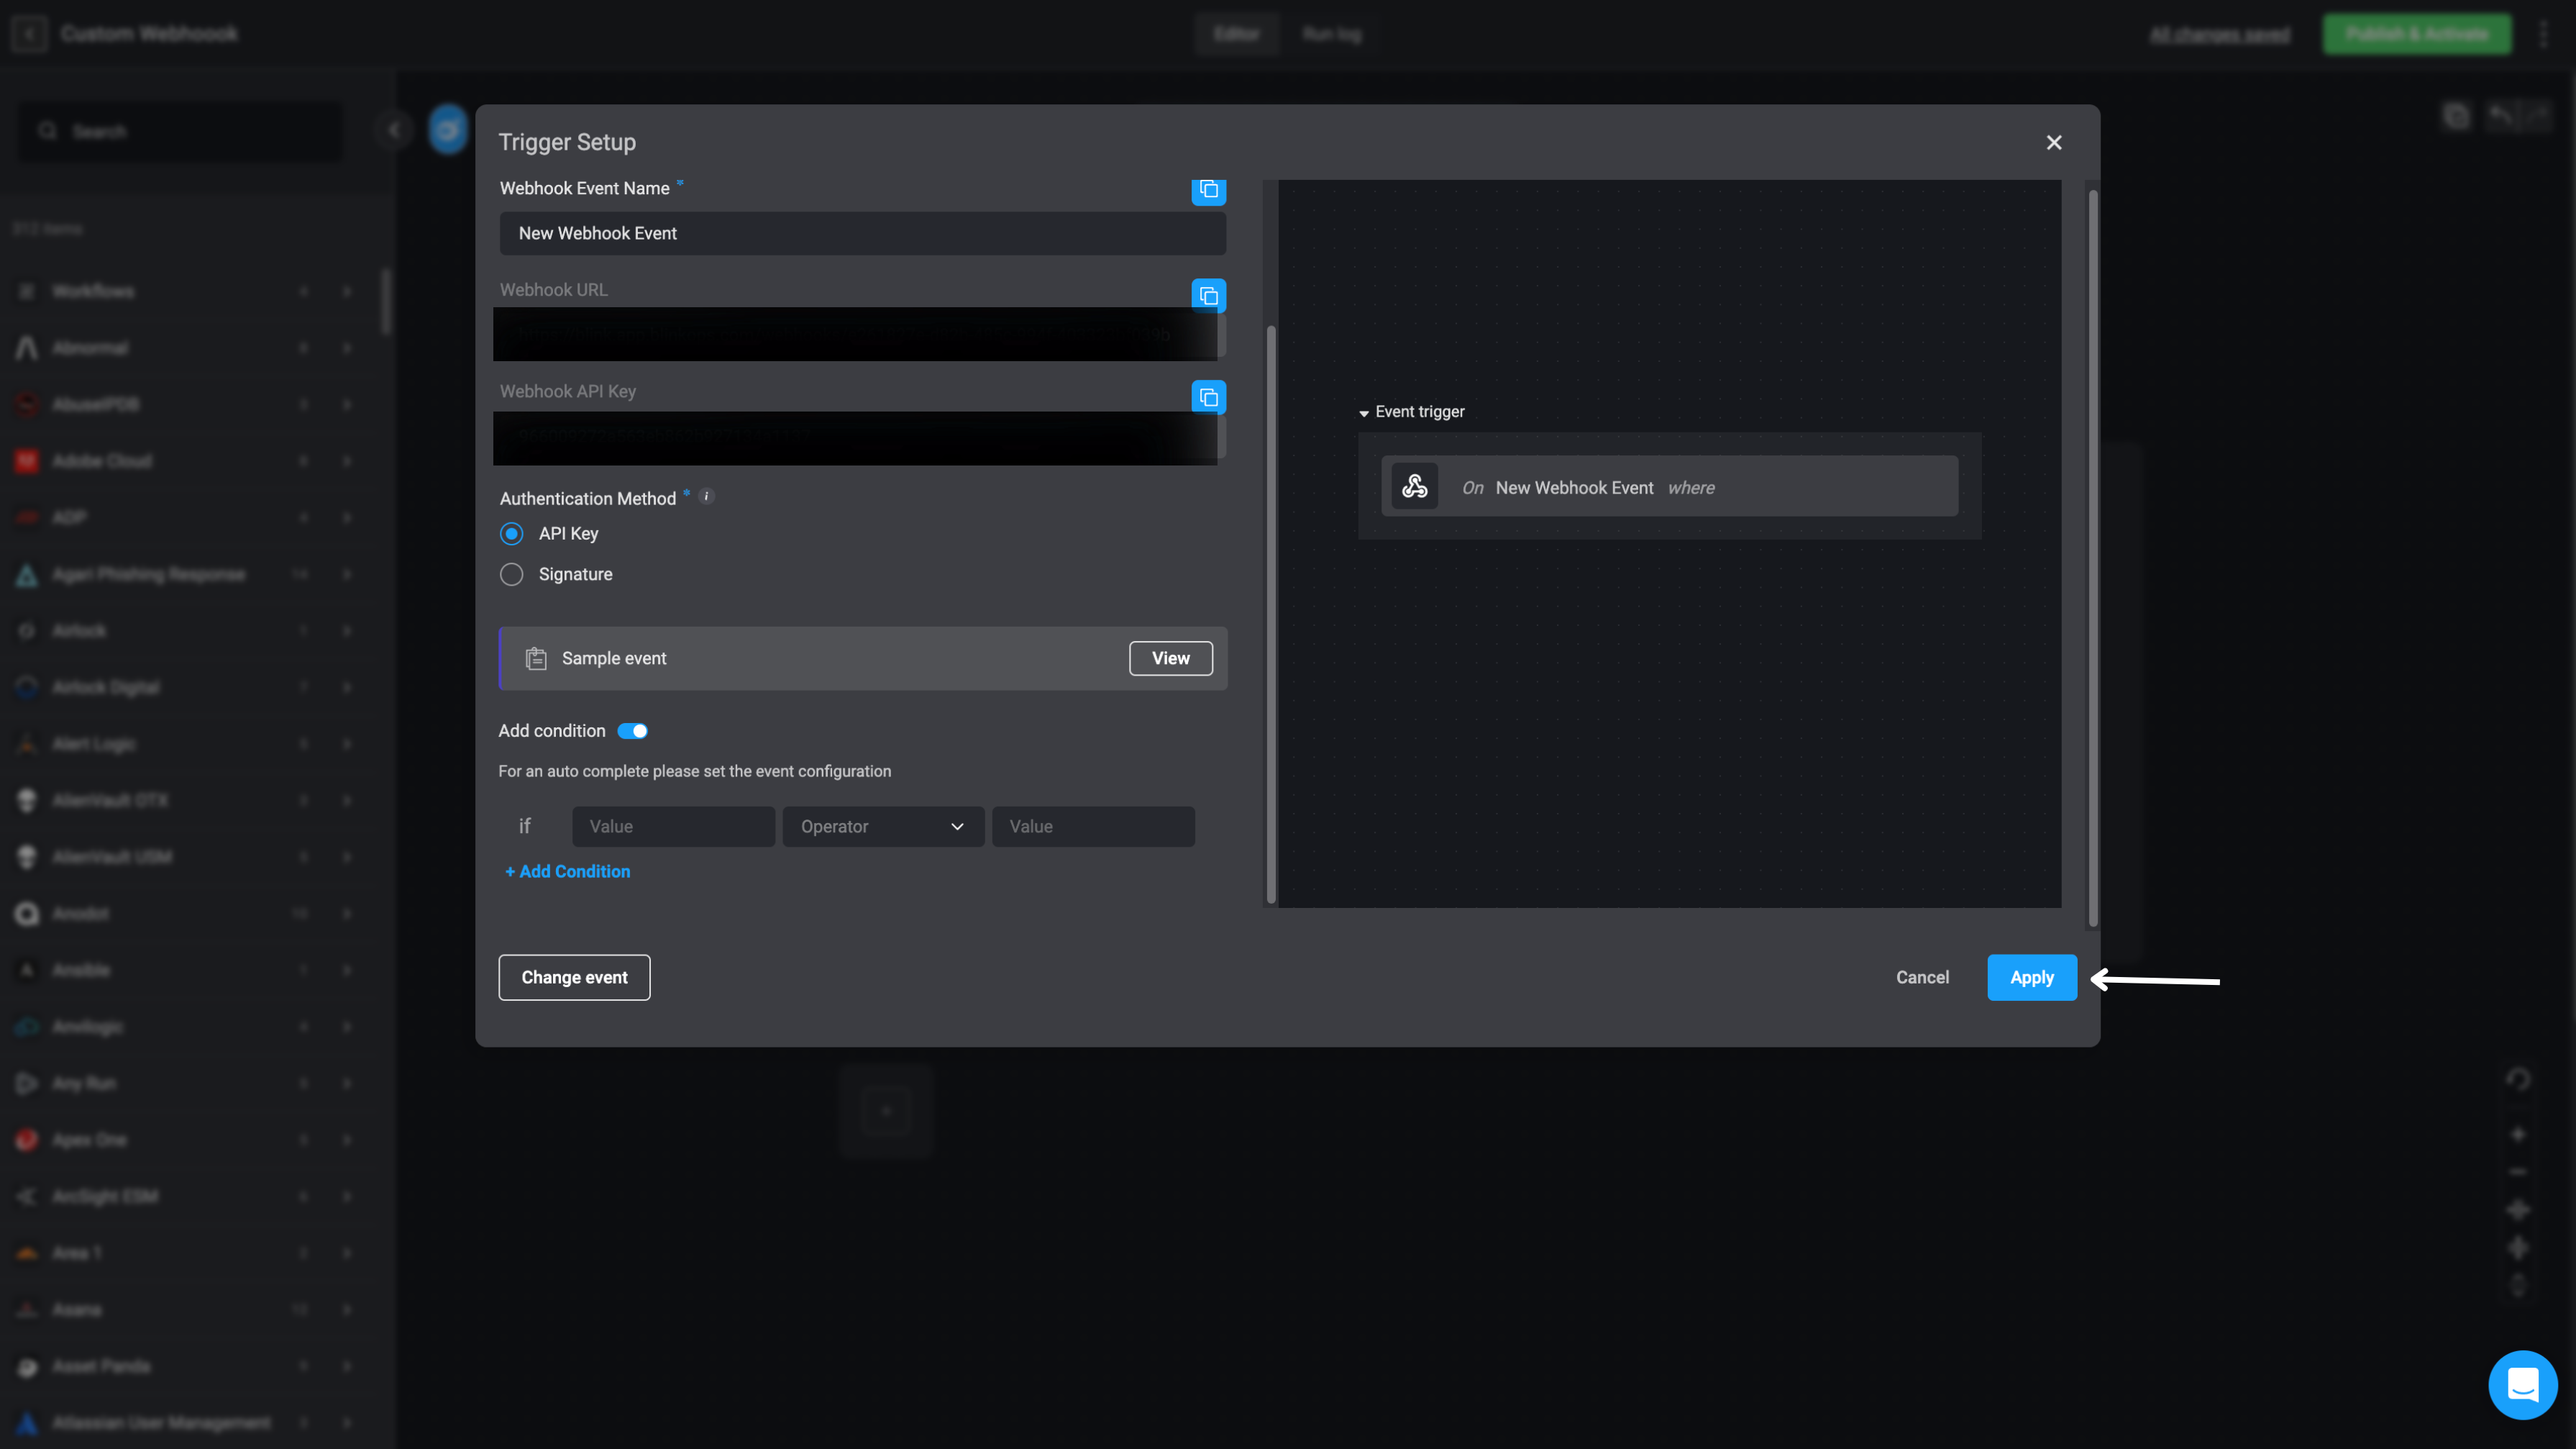Image resolution: width=2576 pixels, height=1449 pixels.
Task: Click the Sample event clipboard icon
Action: 536,658
